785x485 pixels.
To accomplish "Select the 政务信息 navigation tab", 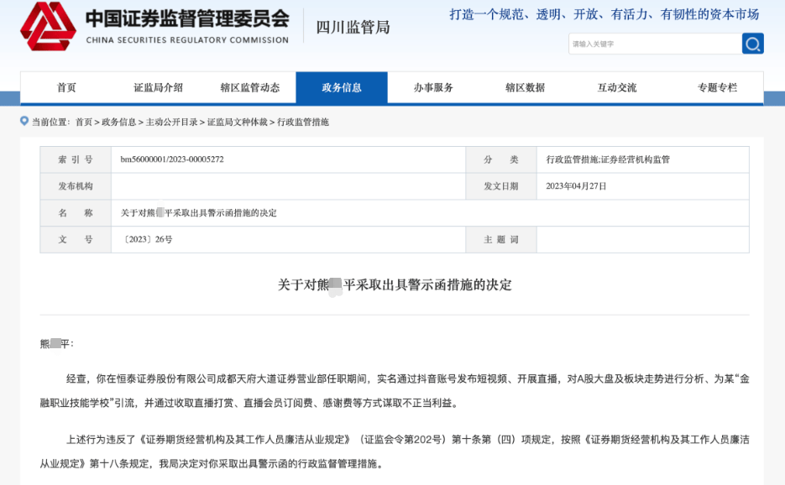I will click(x=342, y=87).
